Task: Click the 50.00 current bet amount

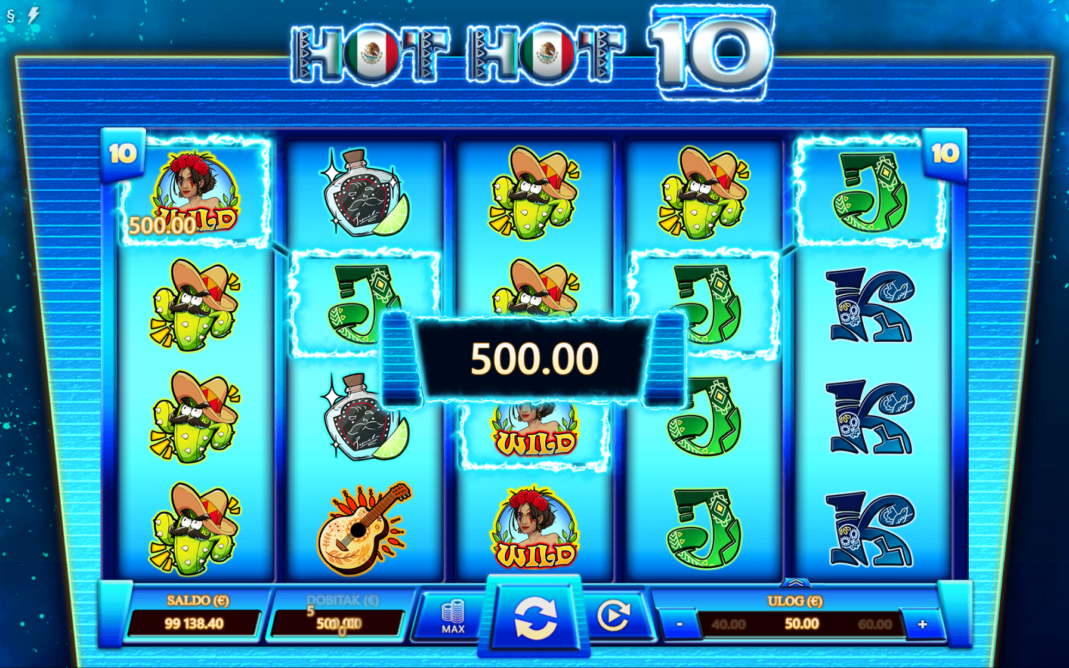Action: click(801, 624)
